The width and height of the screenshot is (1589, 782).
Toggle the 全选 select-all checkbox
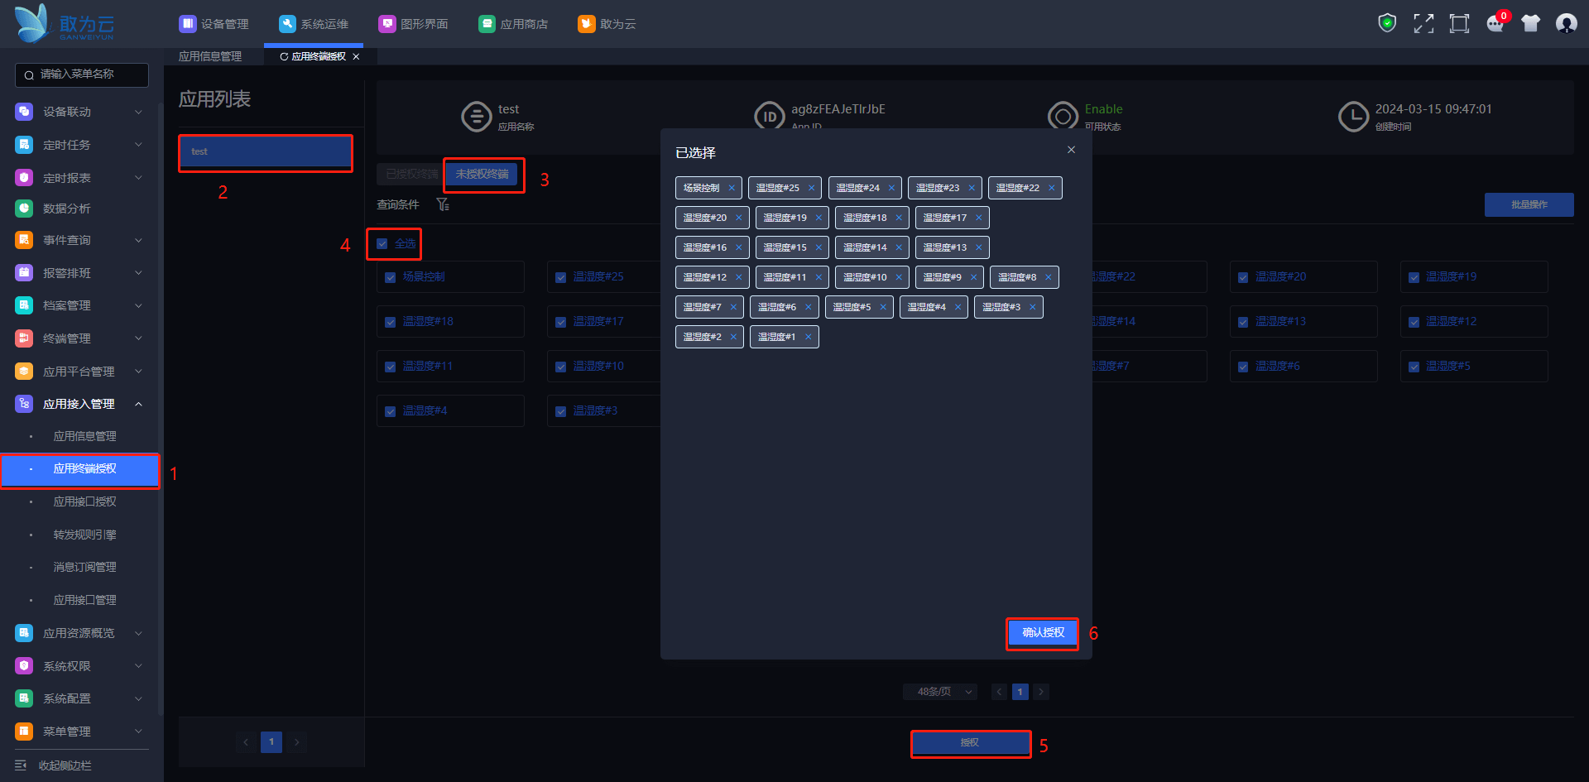coord(382,244)
